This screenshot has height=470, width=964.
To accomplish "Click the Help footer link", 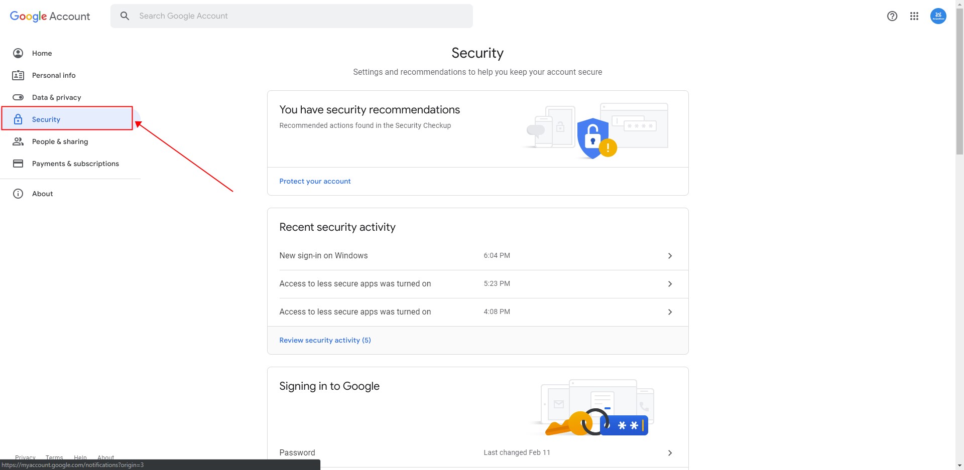I will point(80,457).
